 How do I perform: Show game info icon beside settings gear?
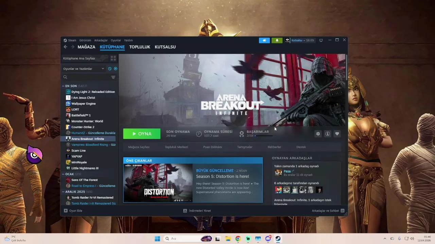(x=328, y=134)
